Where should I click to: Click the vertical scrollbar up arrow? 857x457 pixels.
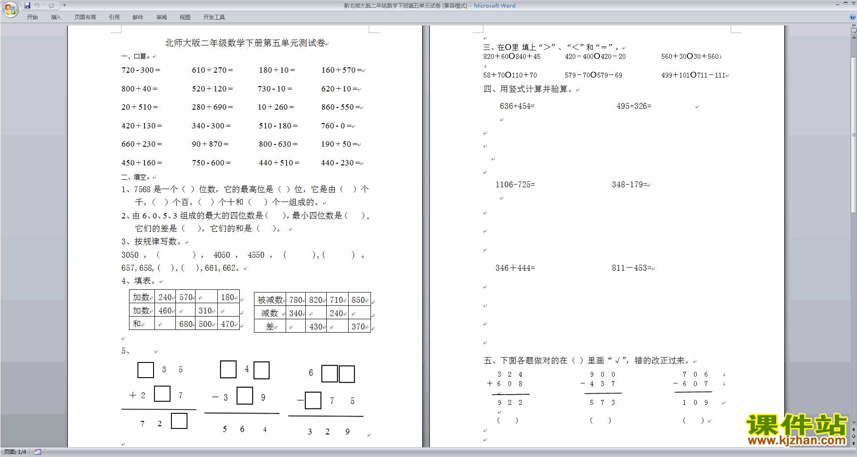point(854,37)
